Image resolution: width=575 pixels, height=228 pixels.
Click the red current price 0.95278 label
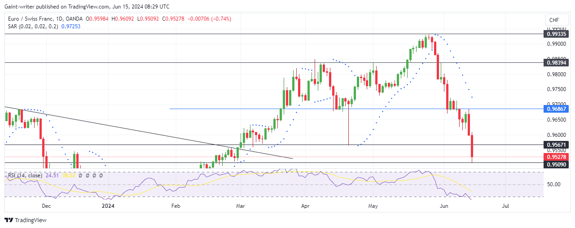point(557,157)
